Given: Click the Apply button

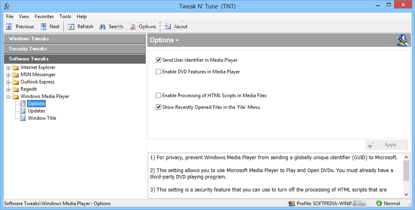Looking at the screenshot, I should tap(387, 145).
